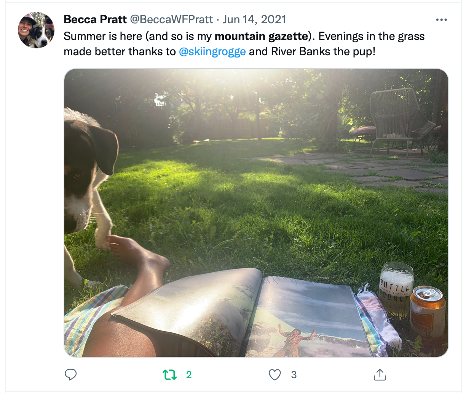Follow the @skiingrogge mention link
466x393 pixels.
click(x=212, y=51)
